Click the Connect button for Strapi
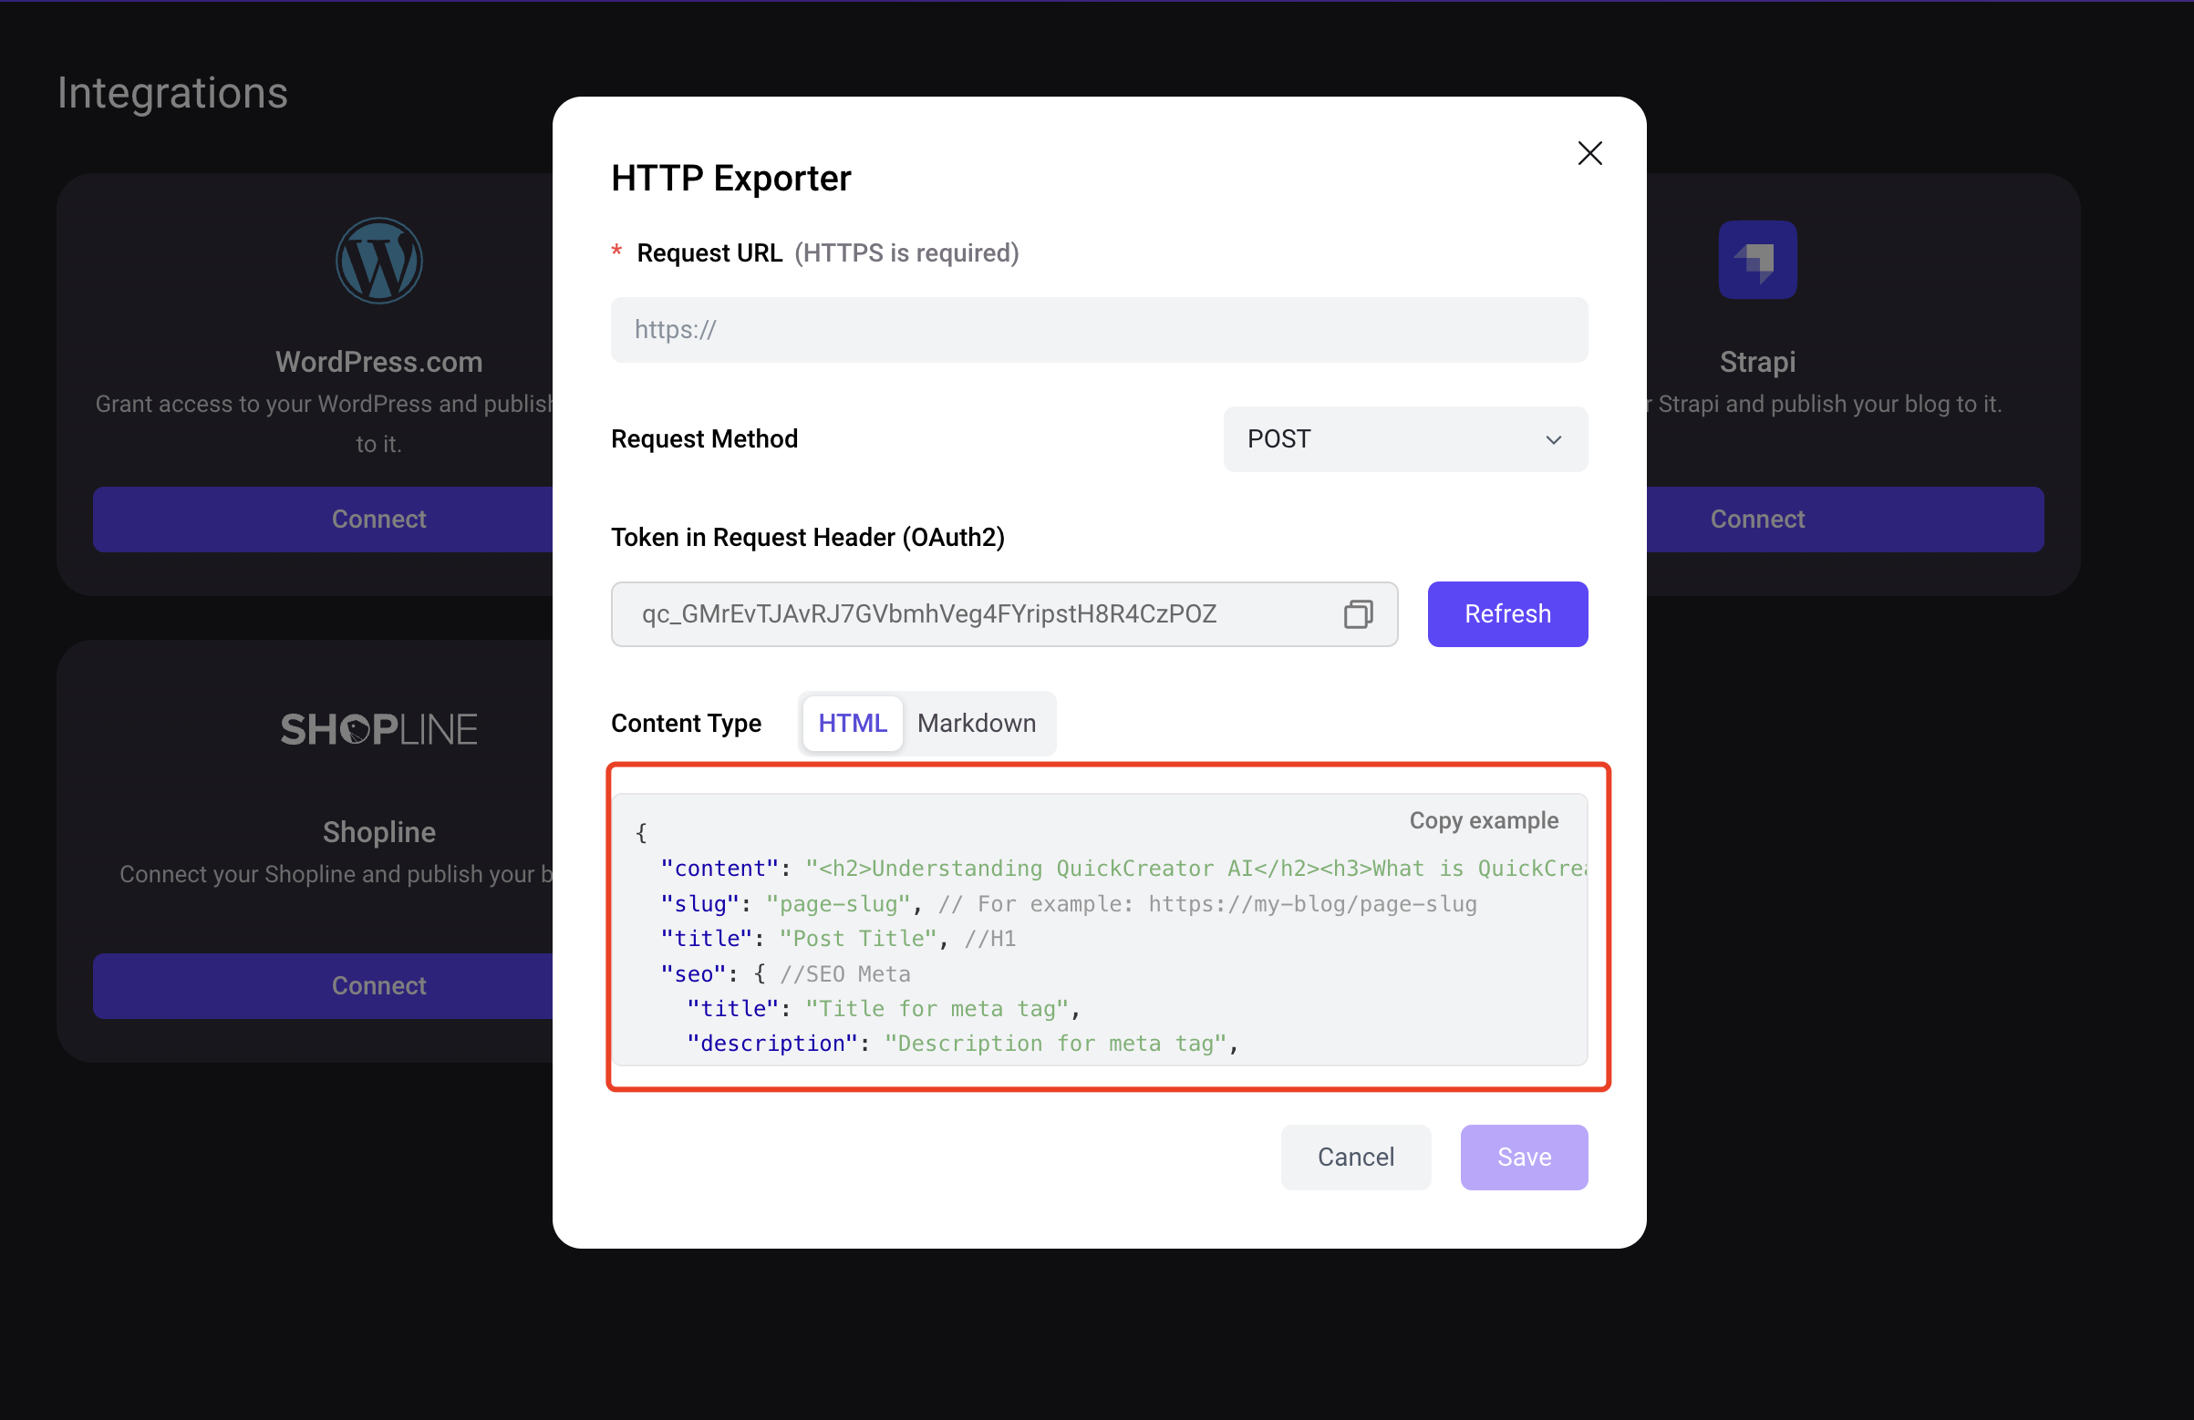The width and height of the screenshot is (2194, 1420). point(1757,518)
